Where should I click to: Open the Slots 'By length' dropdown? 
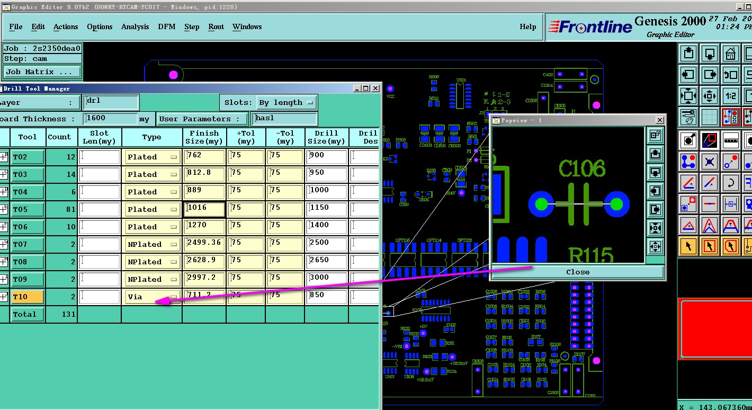point(287,103)
